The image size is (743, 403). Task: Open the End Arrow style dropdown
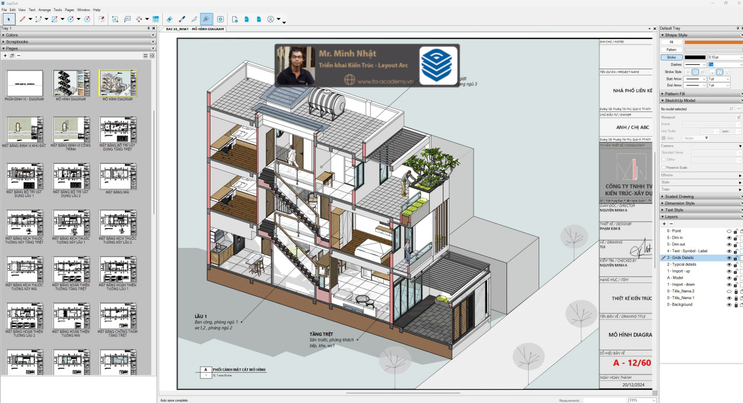pos(695,85)
